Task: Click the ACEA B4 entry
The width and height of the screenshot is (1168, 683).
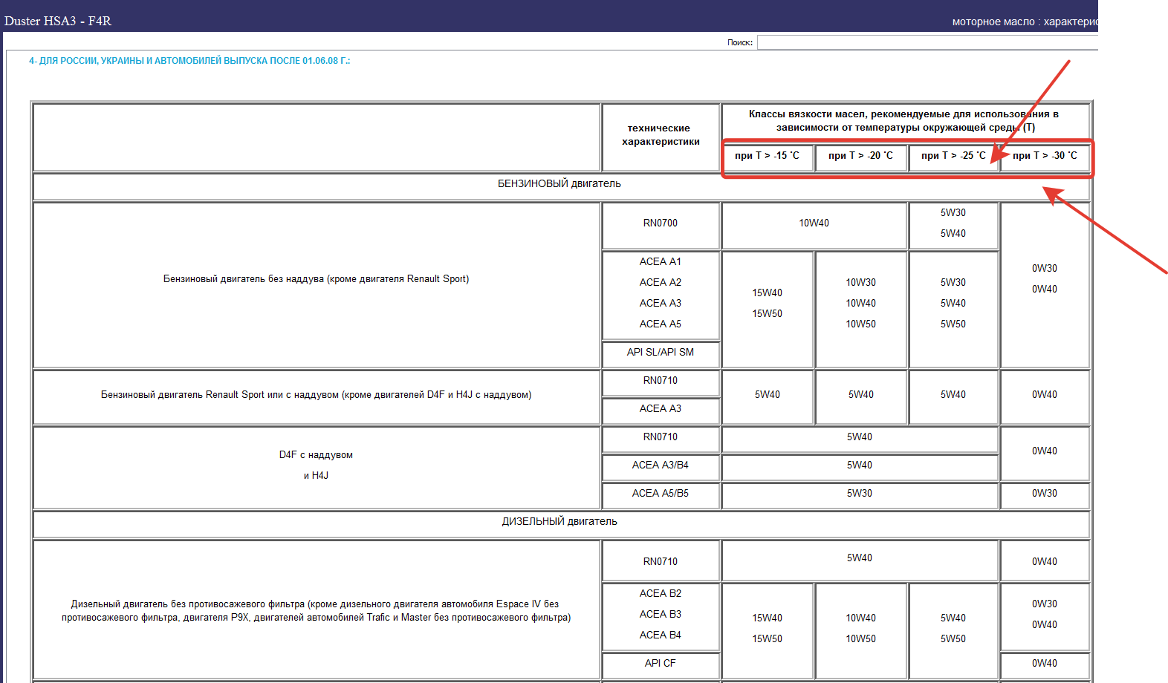Action: coord(661,635)
